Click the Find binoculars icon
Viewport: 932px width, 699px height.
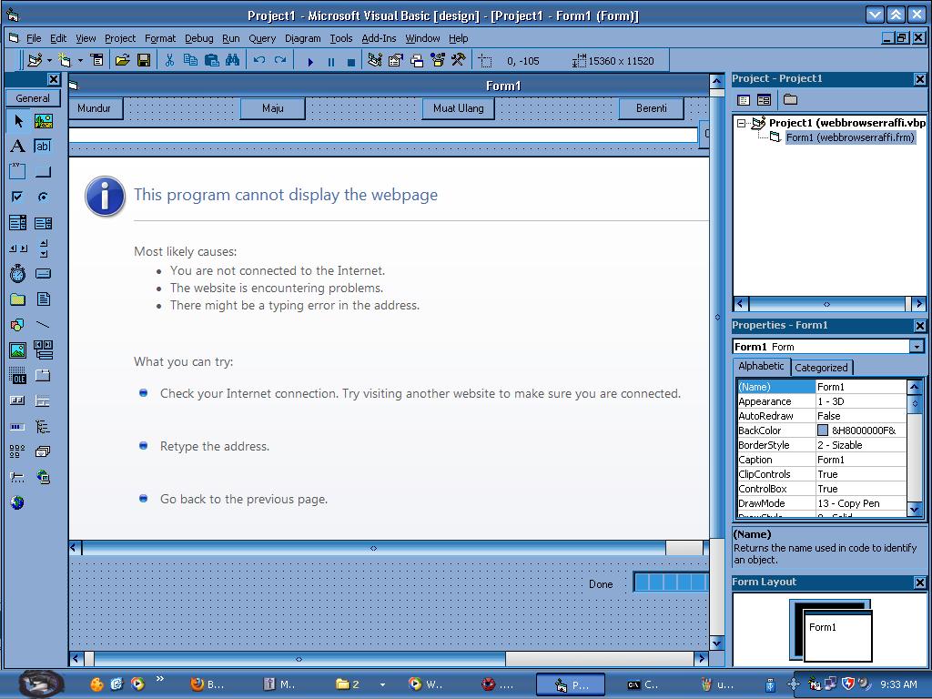pyautogui.click(x=232, y=60)
